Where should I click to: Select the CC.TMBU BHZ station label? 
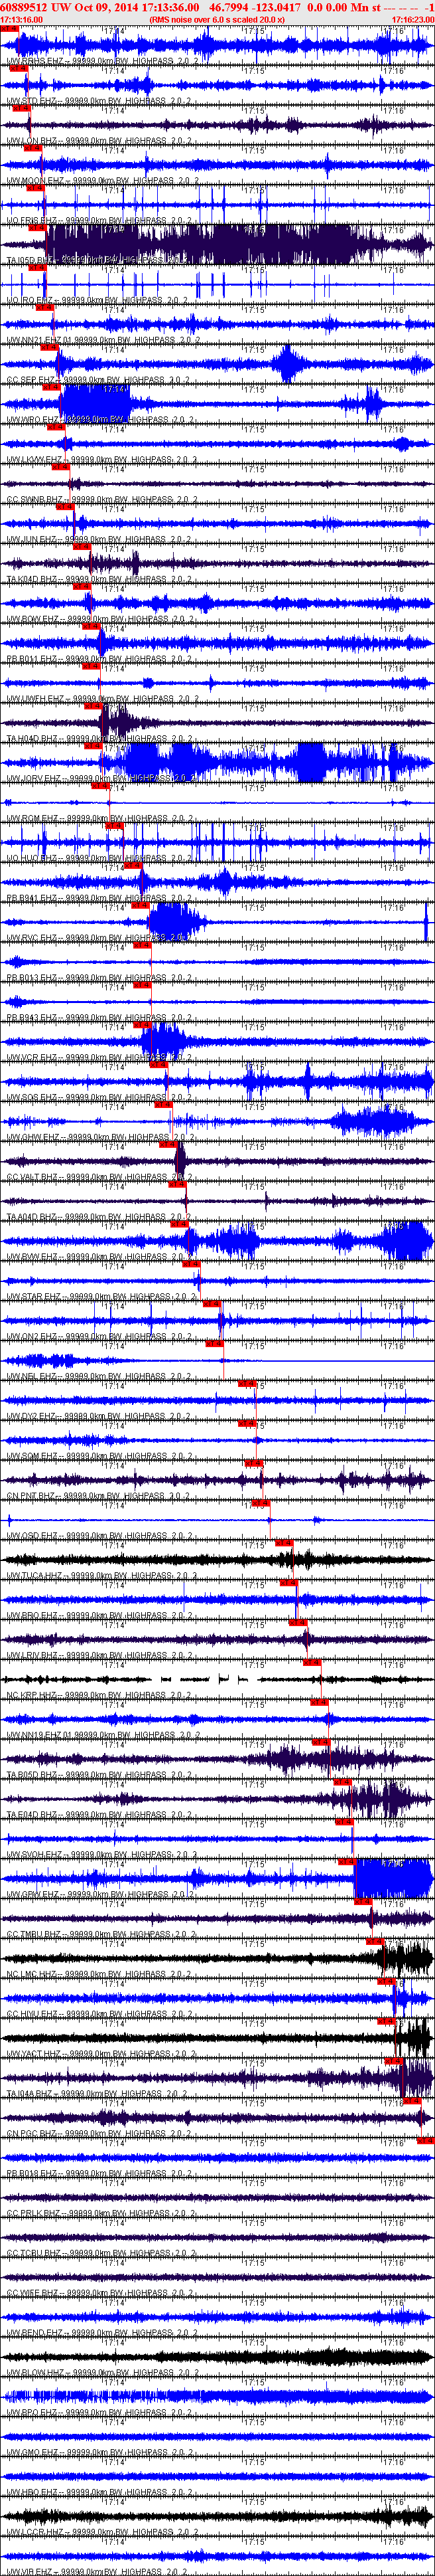click(x=101, y=1935)
